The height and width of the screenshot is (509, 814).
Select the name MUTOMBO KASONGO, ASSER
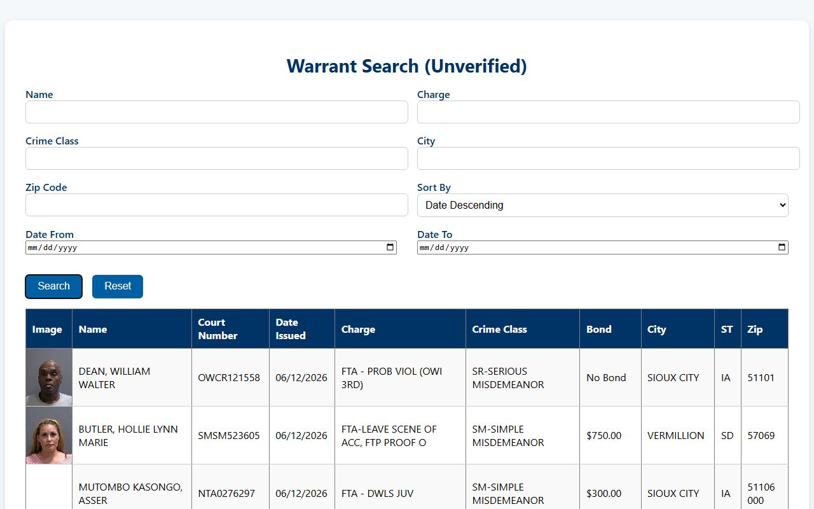coord(131,494)
